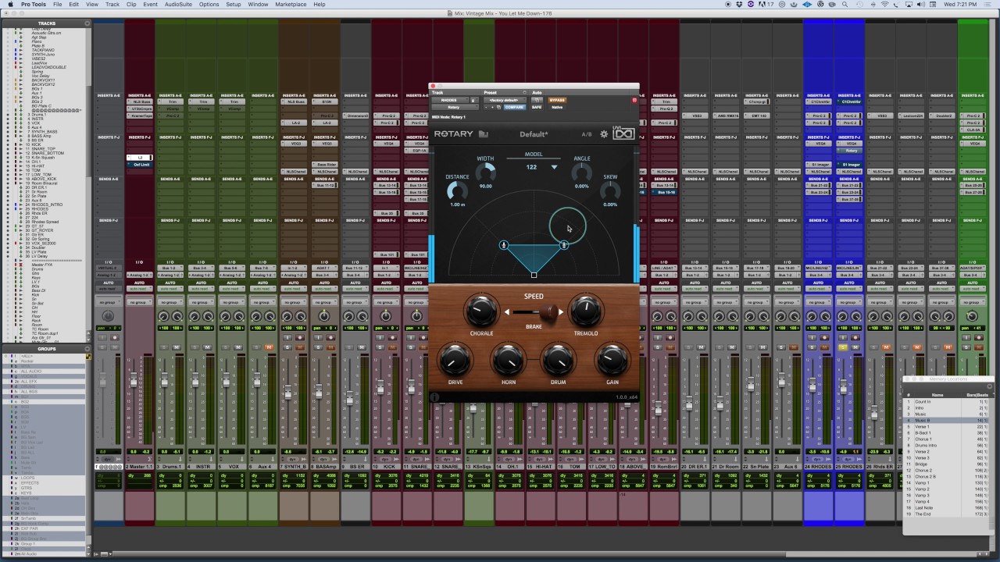The width and height of the screenshot is (1000, 562).
Task: Open the Master track output selector
Action: (139, 275)
